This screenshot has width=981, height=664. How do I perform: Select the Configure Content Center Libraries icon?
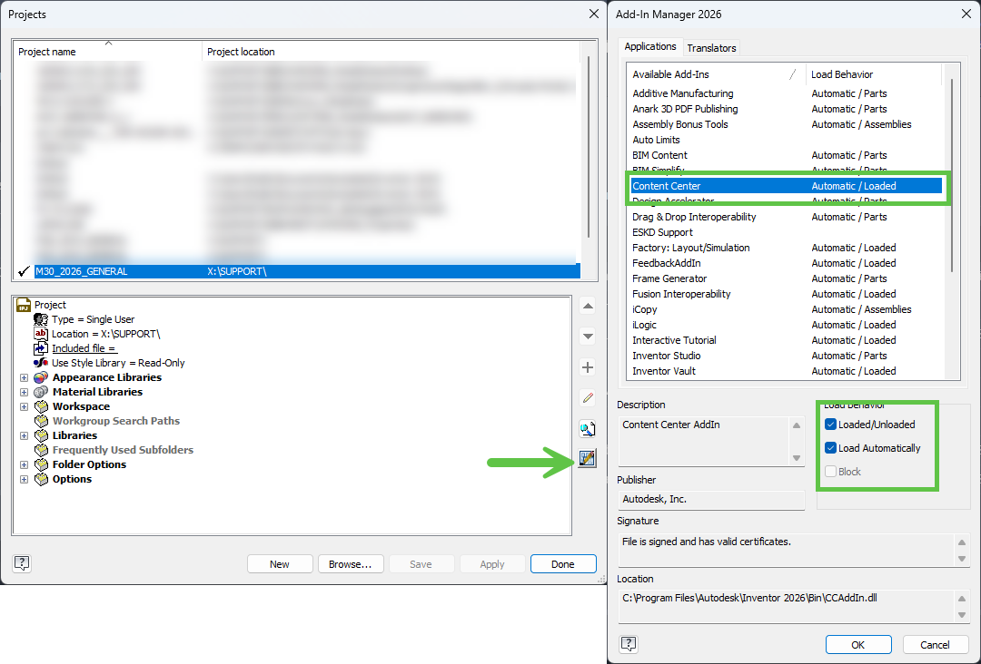click(x=588, y=459)
